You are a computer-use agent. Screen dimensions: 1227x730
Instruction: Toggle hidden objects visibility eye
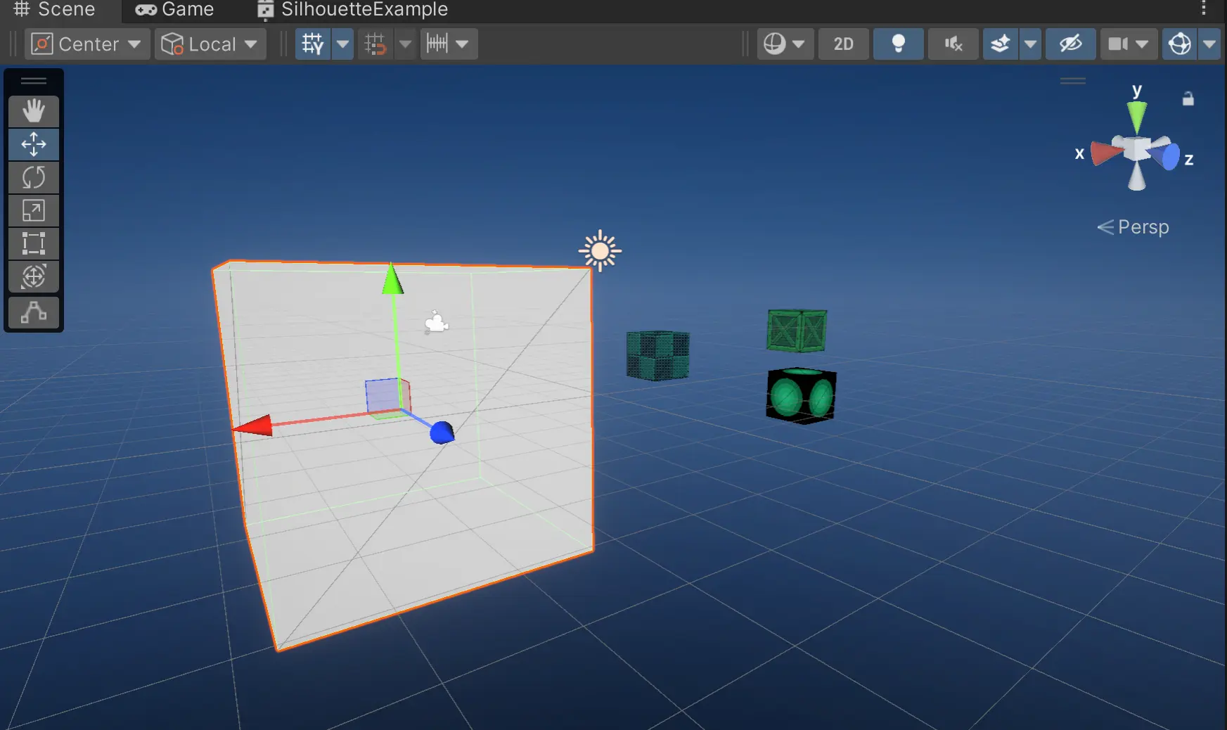[x=1070, y=44]
